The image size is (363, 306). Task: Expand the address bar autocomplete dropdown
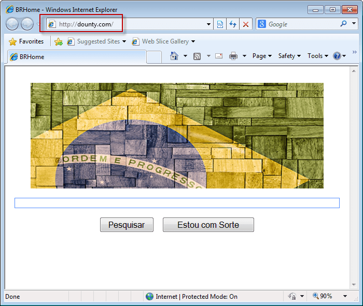pos(208,24)
